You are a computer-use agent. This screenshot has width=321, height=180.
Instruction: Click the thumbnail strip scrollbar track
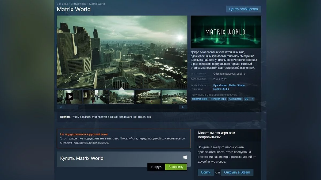click(x=122, y=107)
